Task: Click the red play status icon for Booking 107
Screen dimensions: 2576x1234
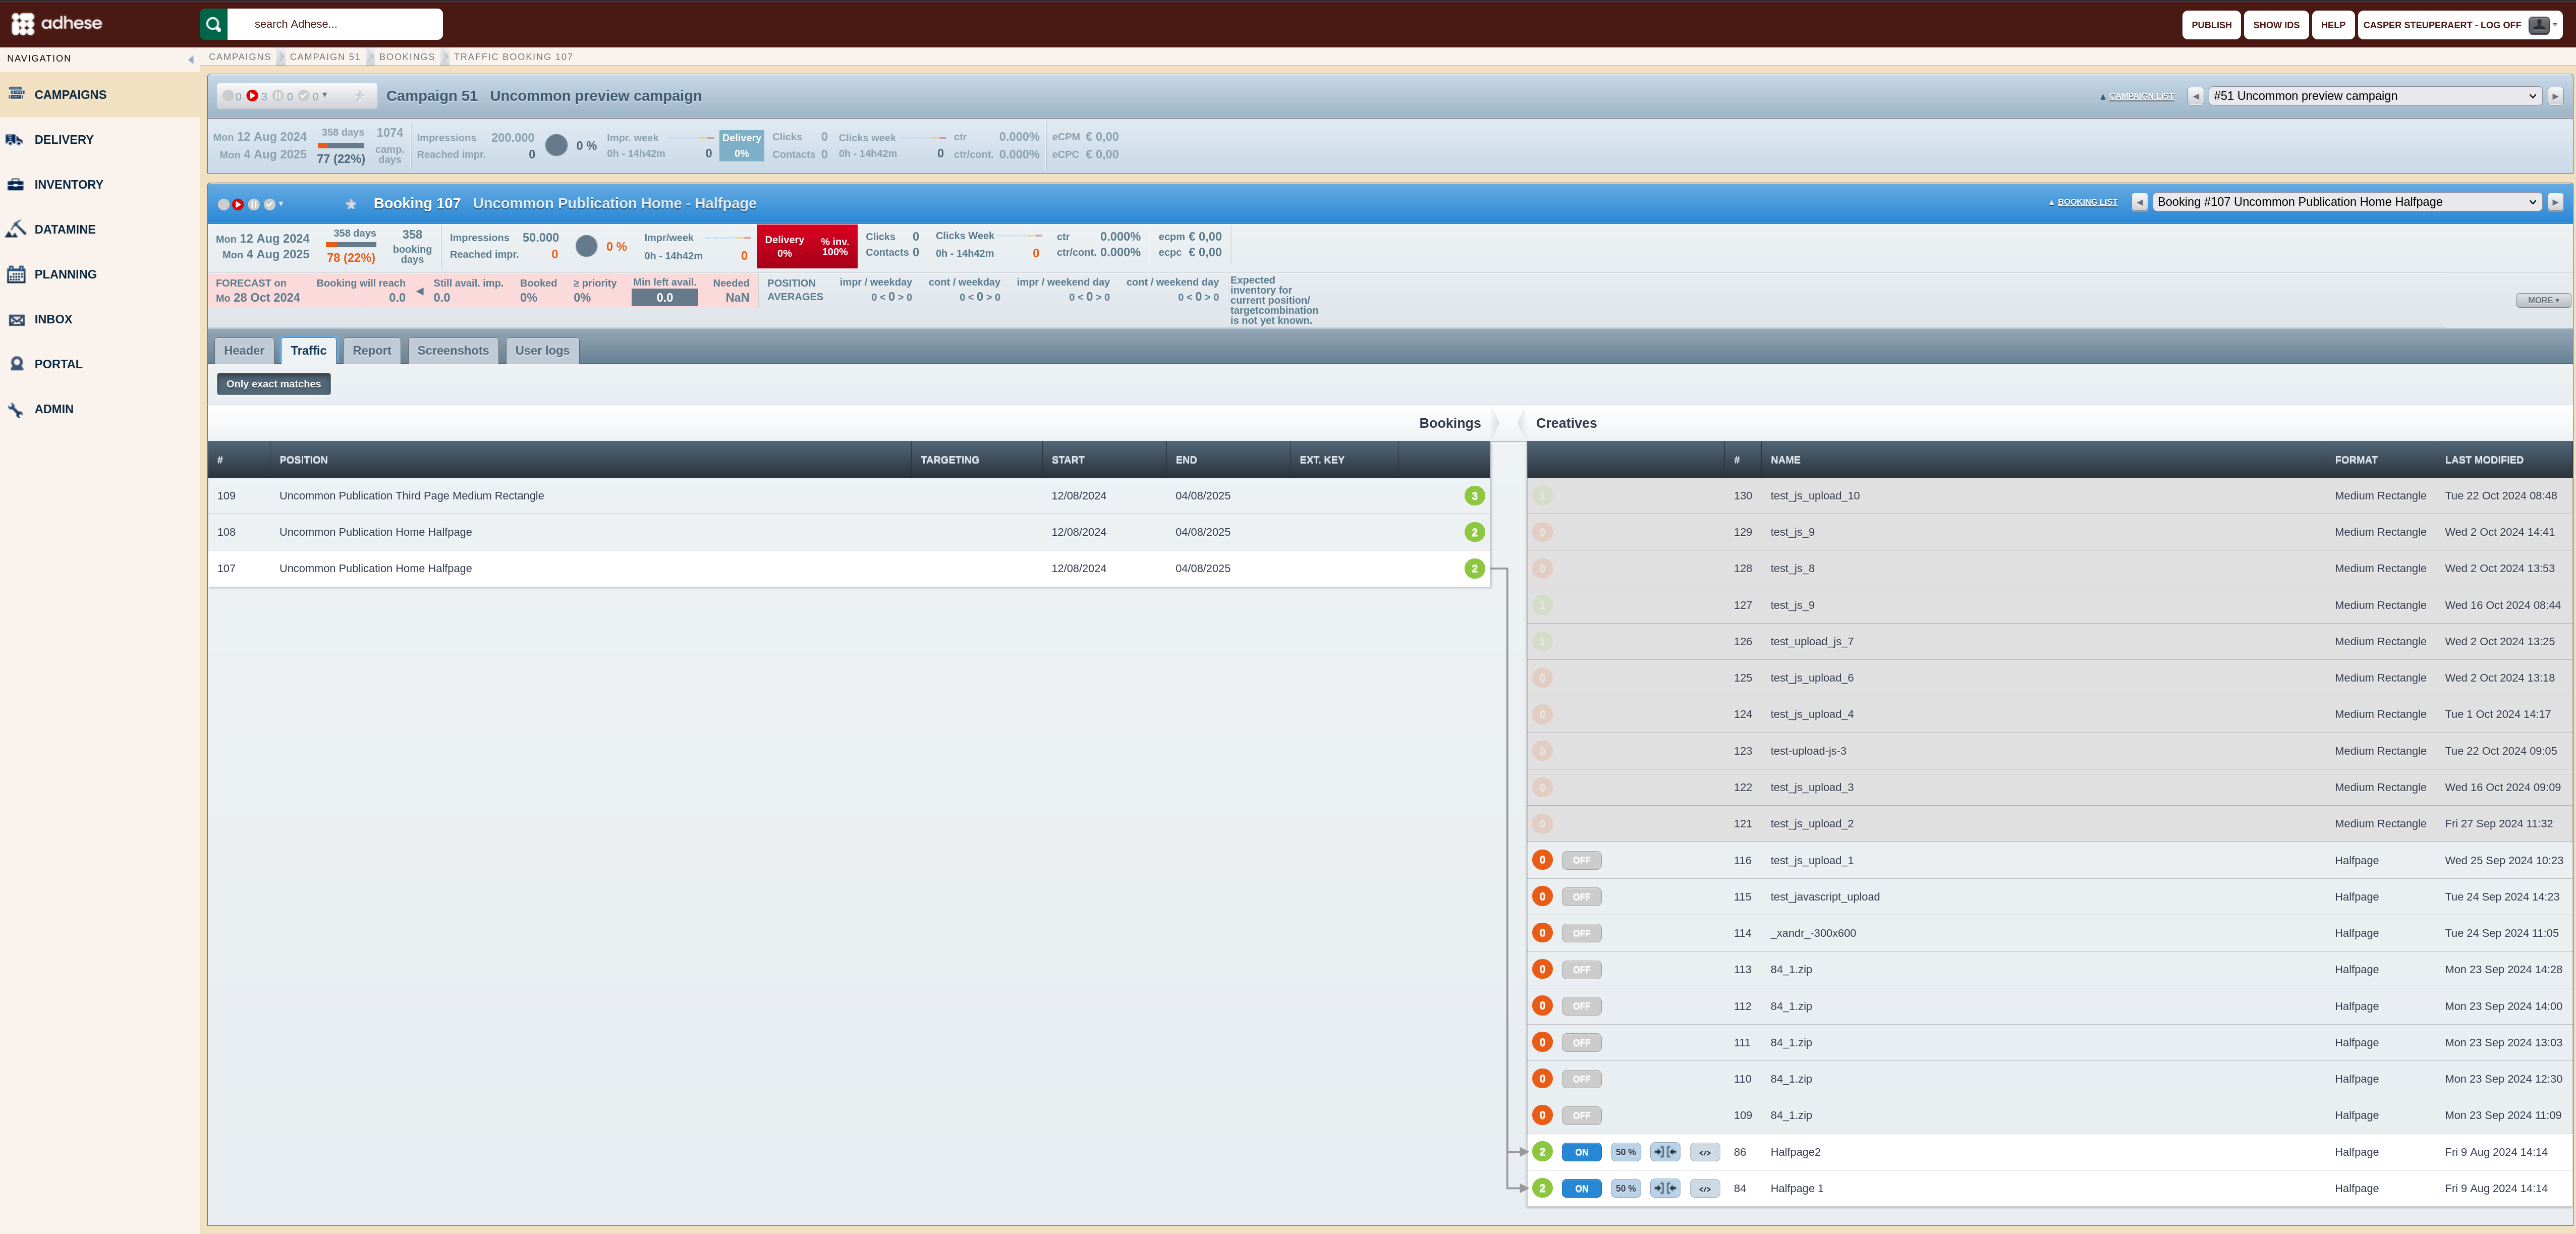Action: pyautogui.click(x=238, y=204)
